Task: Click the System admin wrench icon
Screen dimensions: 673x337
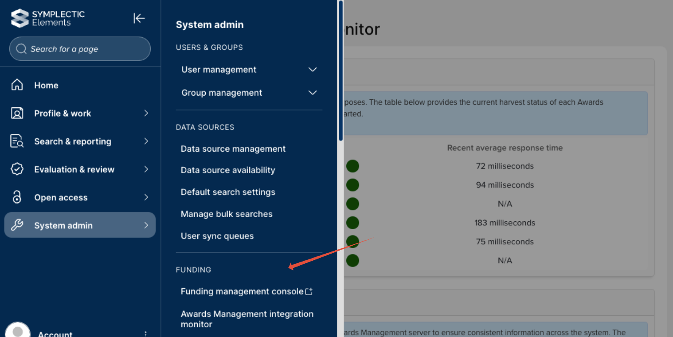Action: click(17, 225)
